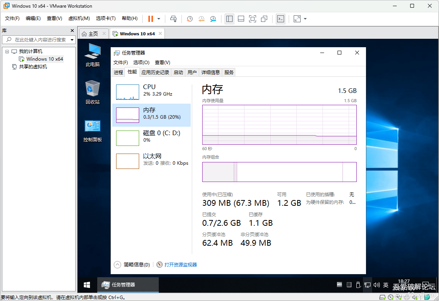This screenshot has width=439, height=301.
Task: Switch to the 应用历史记录 tab
Action: (x=155, y=73)
